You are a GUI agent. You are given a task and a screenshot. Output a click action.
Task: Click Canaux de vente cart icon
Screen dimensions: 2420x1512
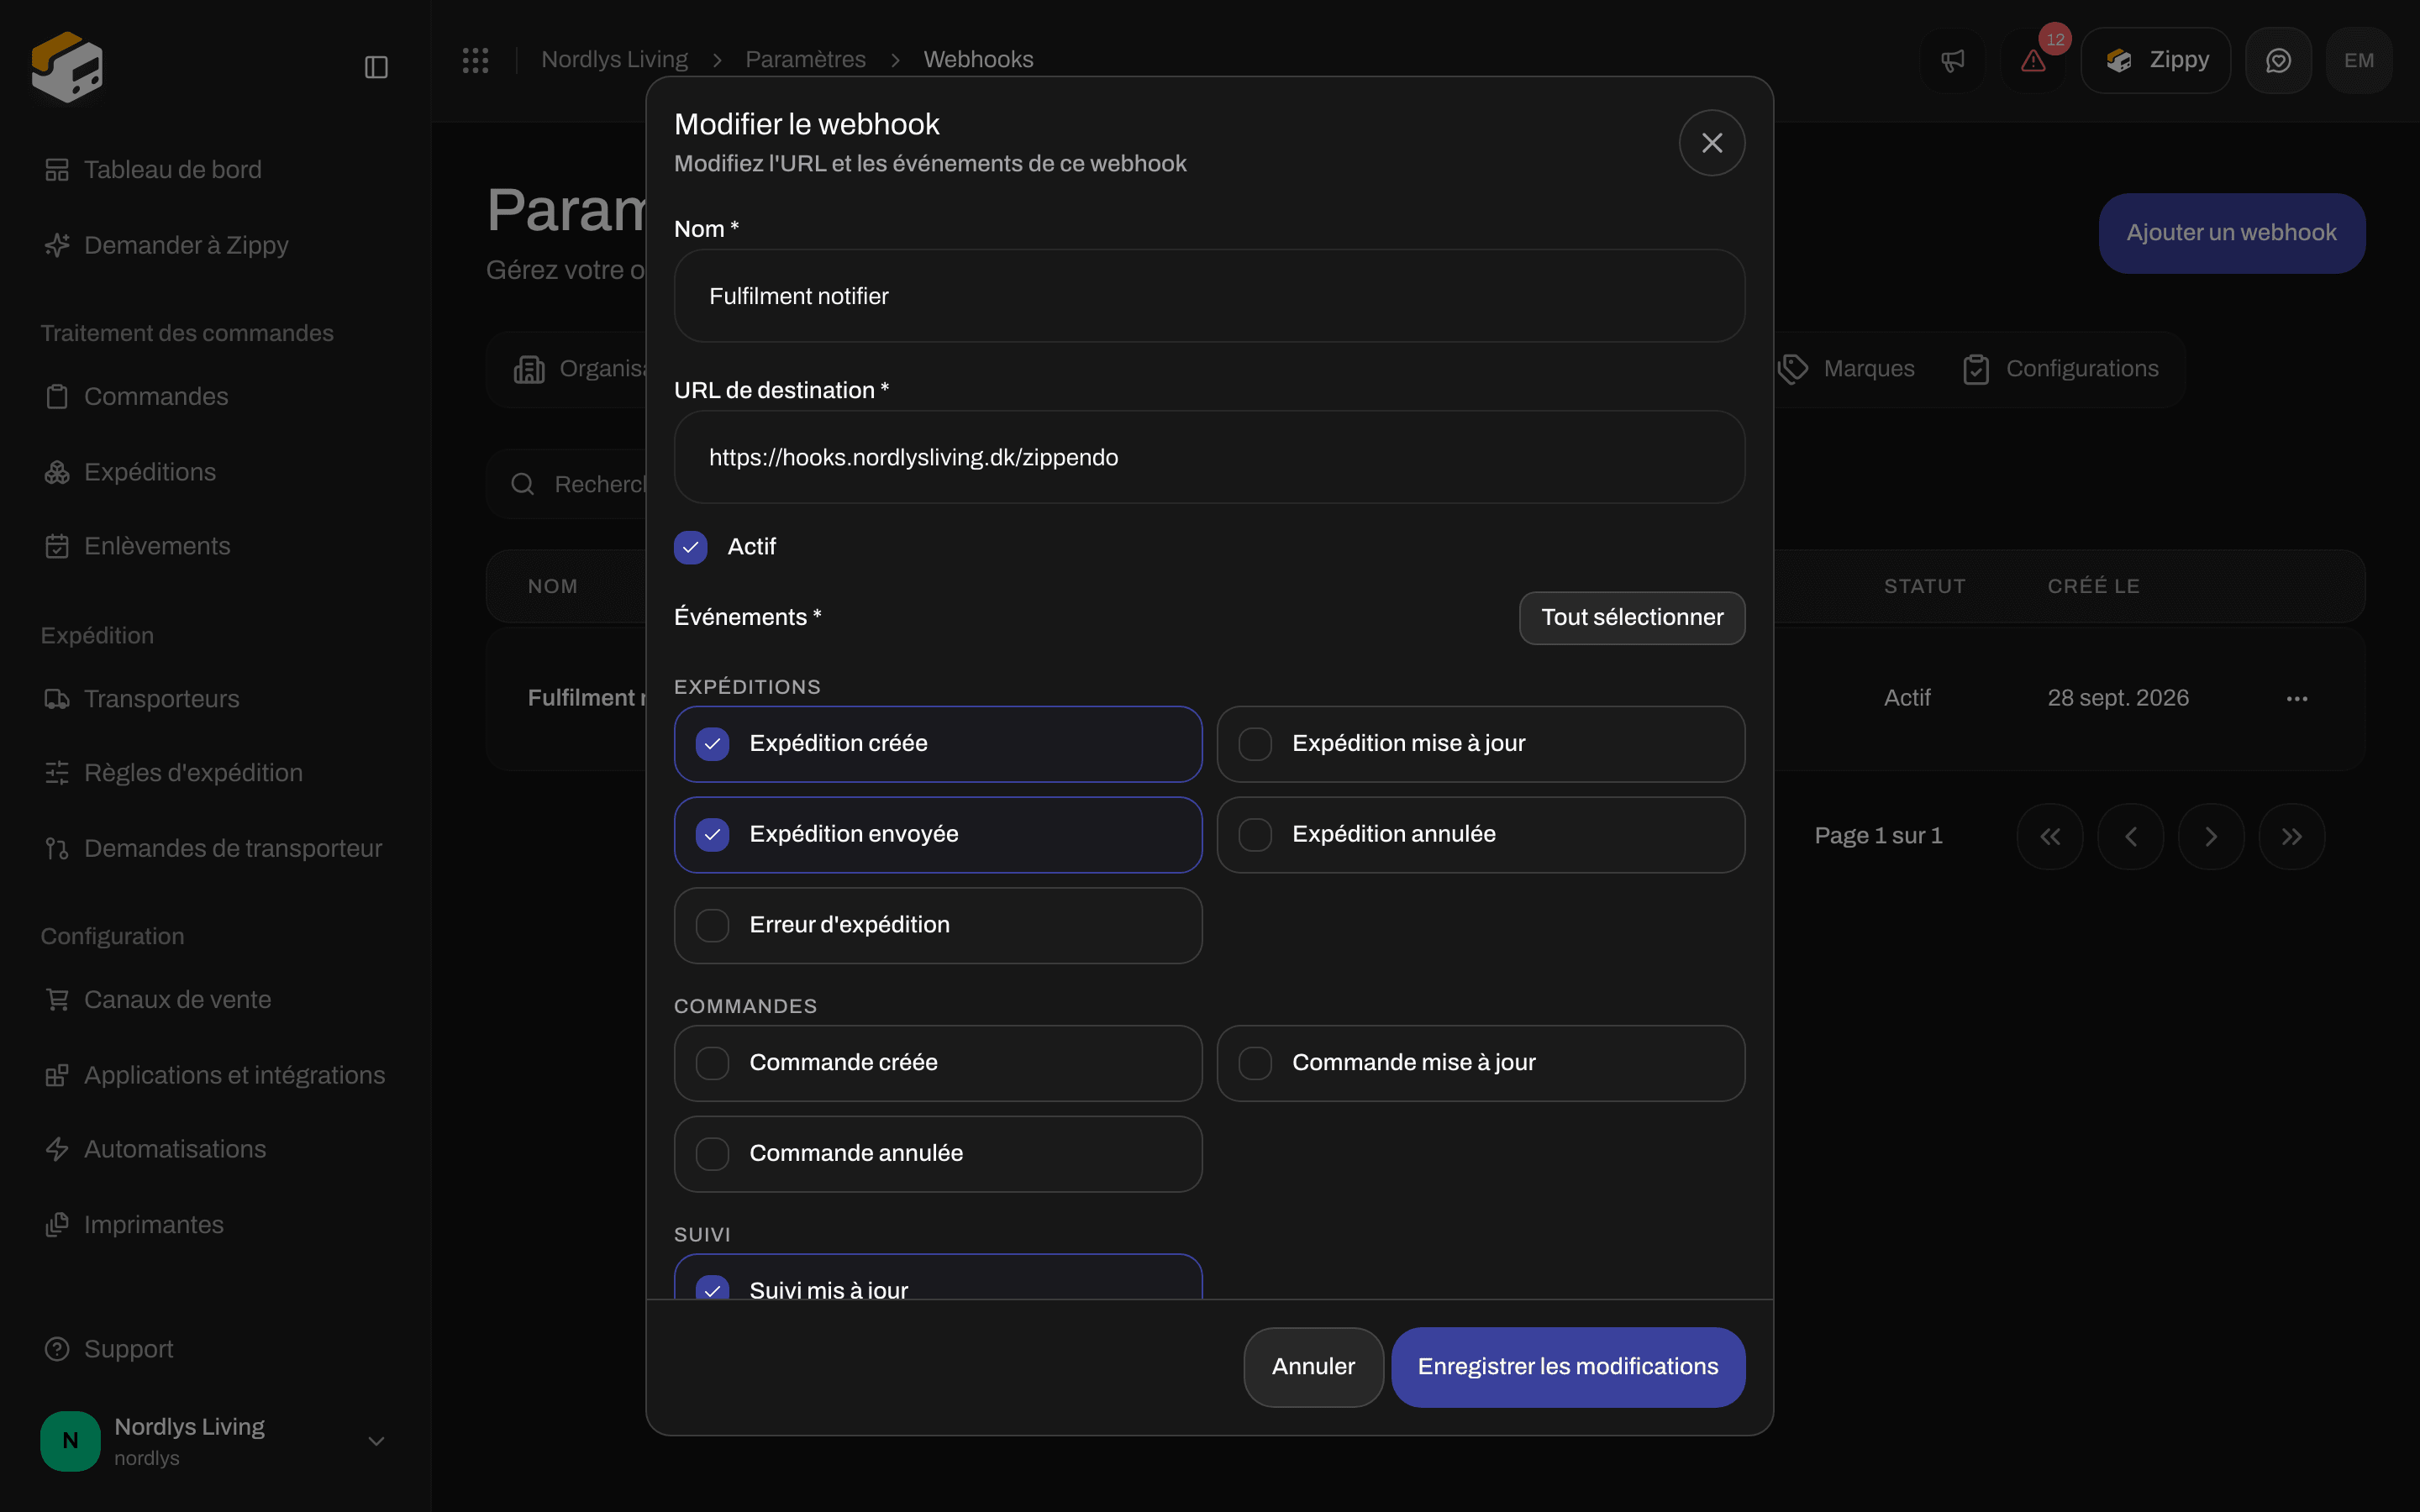tap(57, 1000)
